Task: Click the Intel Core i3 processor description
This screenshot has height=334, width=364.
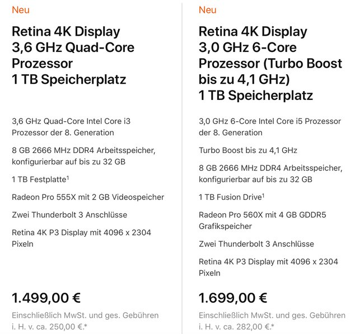Action: (x=71, y=127)
